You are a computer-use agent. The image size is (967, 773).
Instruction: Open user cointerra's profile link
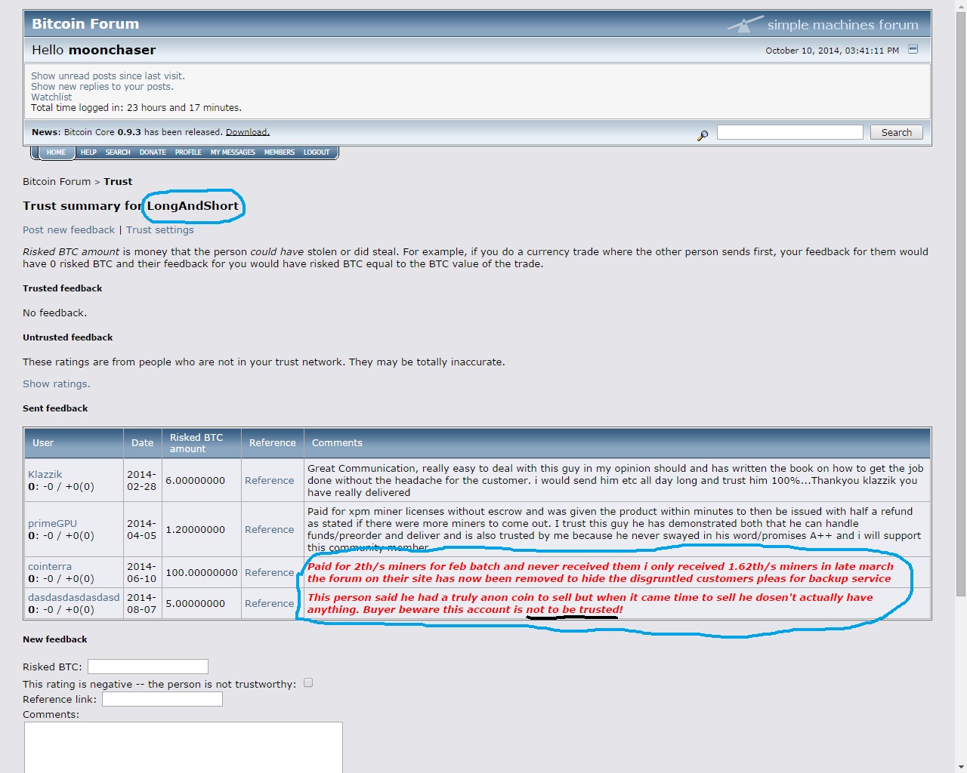click(50, 566)
